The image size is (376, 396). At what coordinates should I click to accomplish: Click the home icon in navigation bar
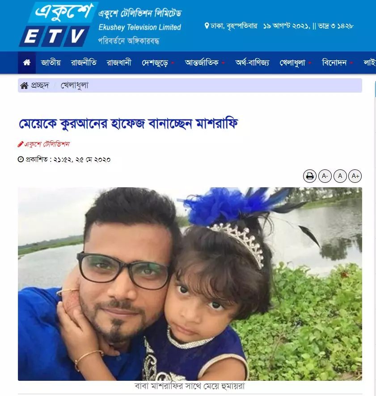pyautogui.click(x=27, y=63)
